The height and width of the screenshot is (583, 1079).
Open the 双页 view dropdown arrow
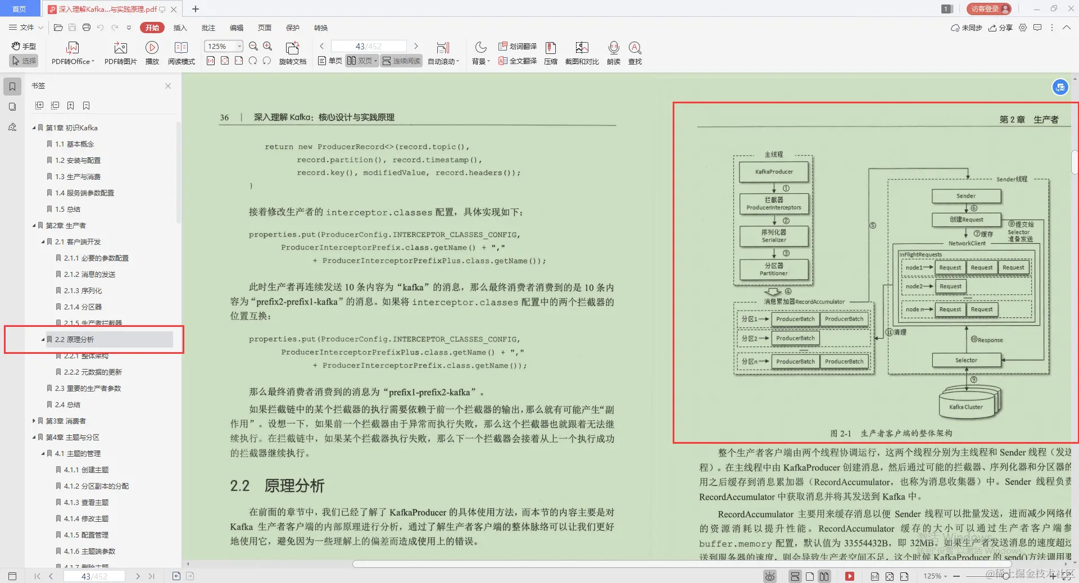coord(375,61)
